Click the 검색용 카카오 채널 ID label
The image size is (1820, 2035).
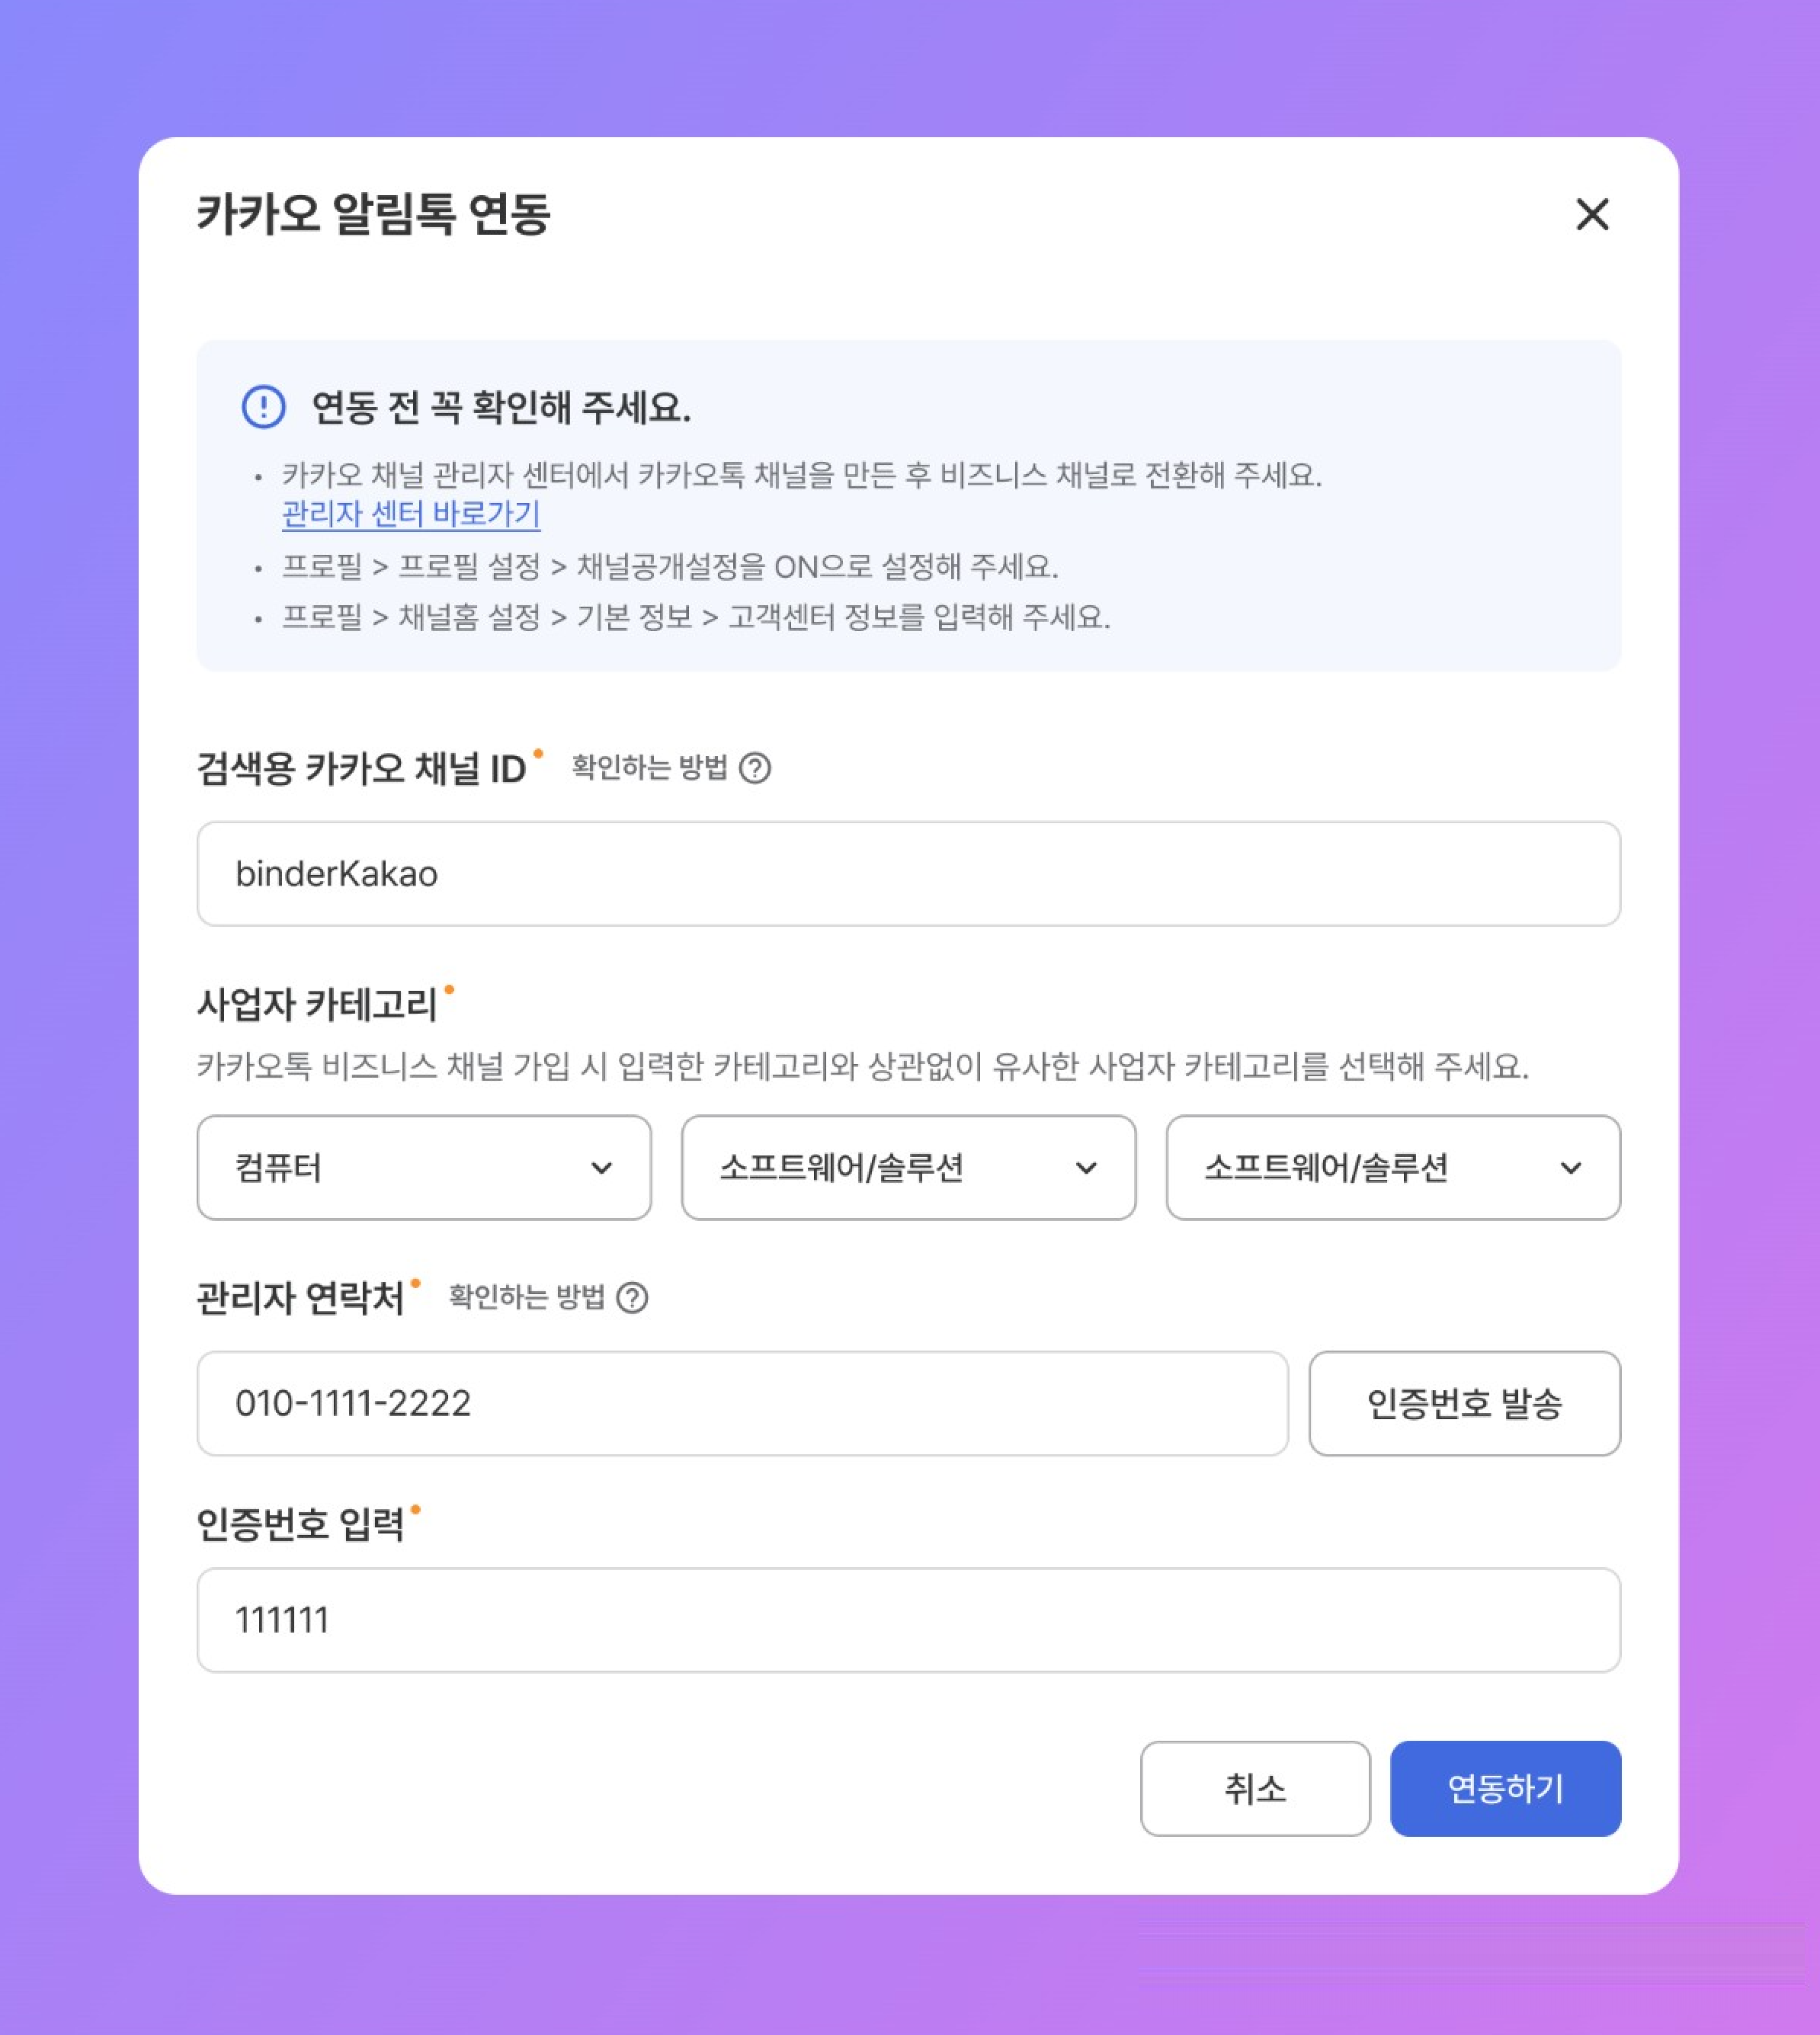(x=361, y=769)
